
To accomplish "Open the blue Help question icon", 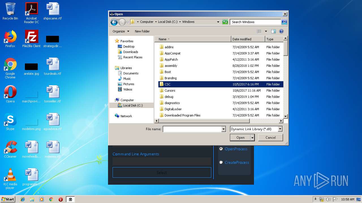I will pyautogui.click(x=281, y=31).
